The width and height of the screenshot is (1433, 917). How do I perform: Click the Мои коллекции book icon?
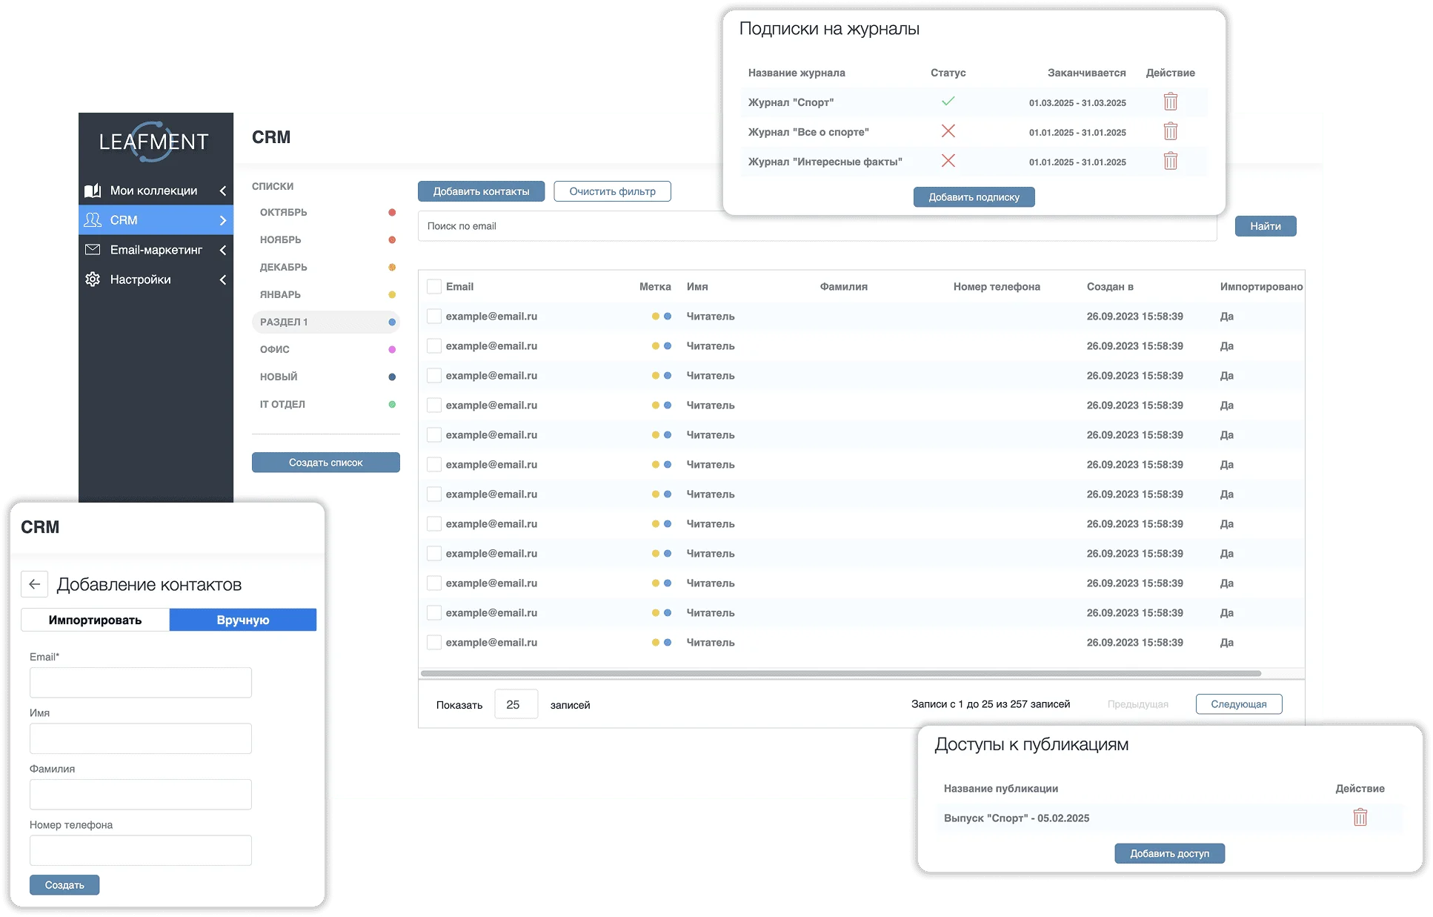point(93,191)
